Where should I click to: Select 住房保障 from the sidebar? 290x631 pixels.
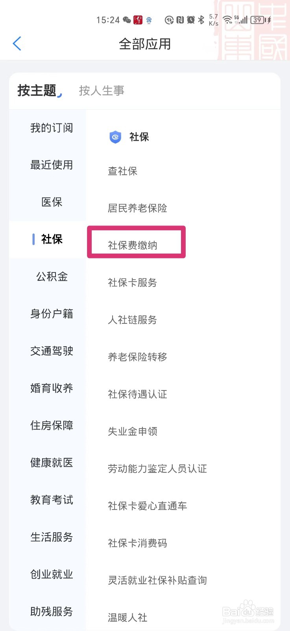pyautogui.click(x=51, y=425)
